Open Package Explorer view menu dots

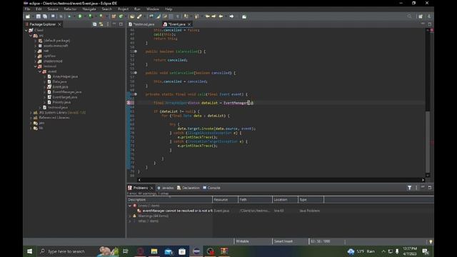[x=108, y=24]
